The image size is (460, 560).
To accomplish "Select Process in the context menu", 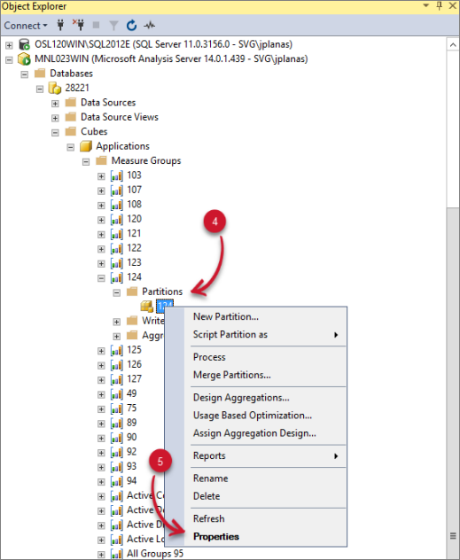I will pos(265,357).
